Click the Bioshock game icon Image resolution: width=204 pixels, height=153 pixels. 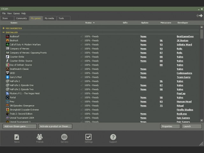pos(8,40)
